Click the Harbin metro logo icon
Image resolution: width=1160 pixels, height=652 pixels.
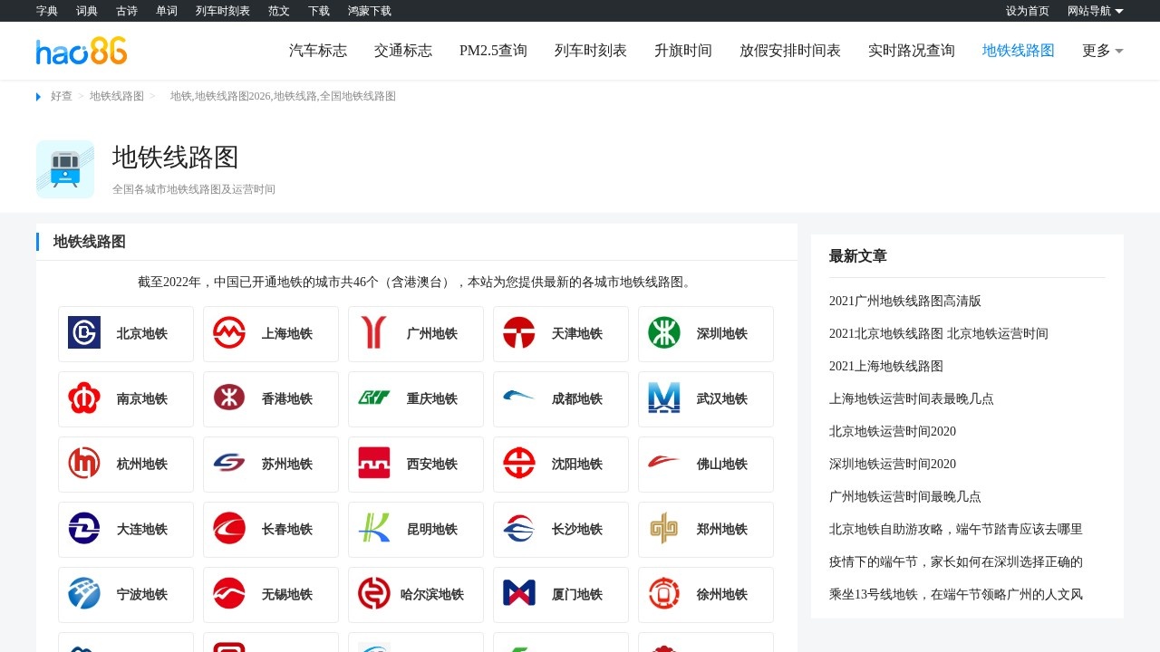374,594
